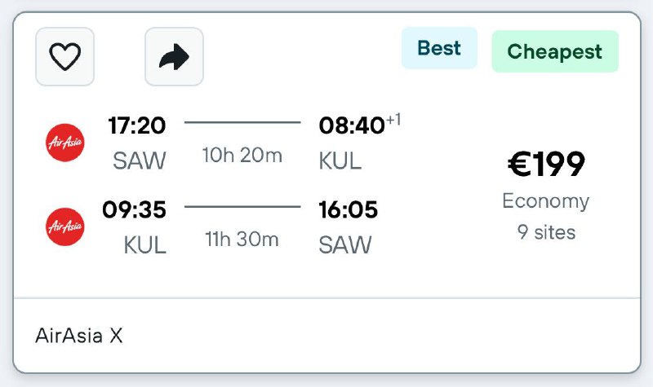Open the 9 sites link
Image resolution: width=653 pixels, height=387 pixels.
point(546,232)
